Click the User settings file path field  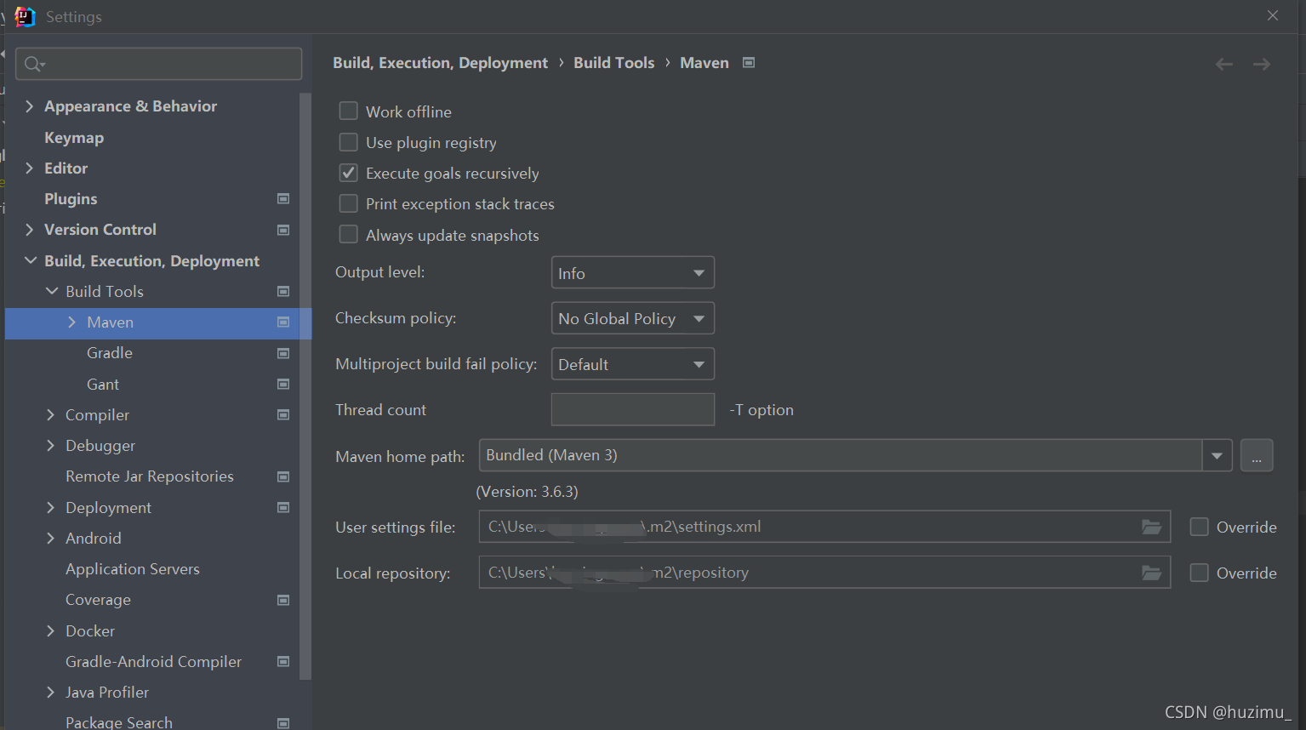[824, 527]
